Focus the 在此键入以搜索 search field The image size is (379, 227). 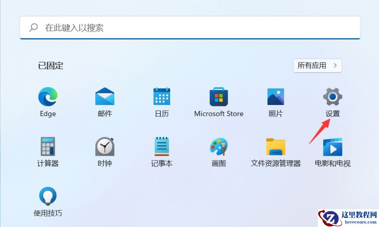pos(190,27)
